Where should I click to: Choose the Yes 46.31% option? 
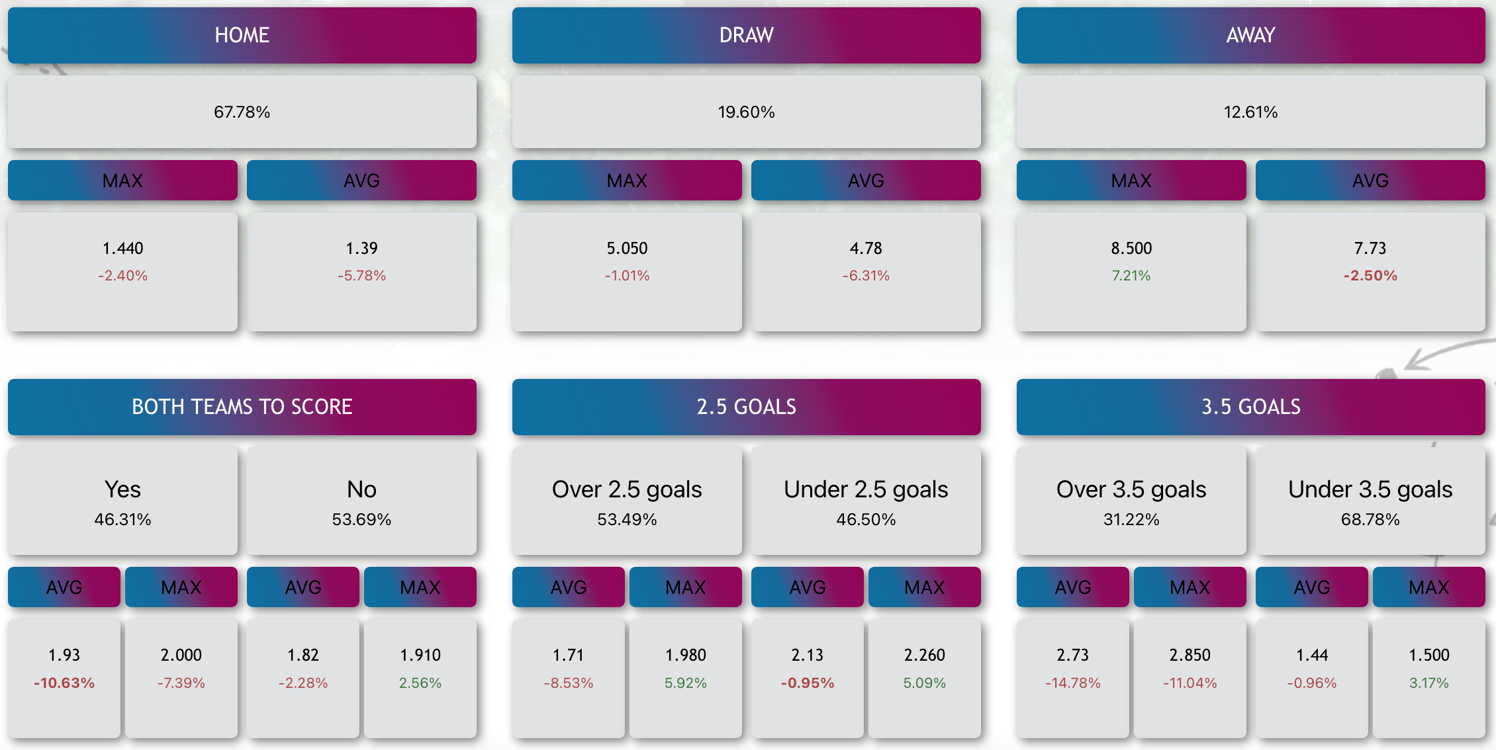coord(122,501)
